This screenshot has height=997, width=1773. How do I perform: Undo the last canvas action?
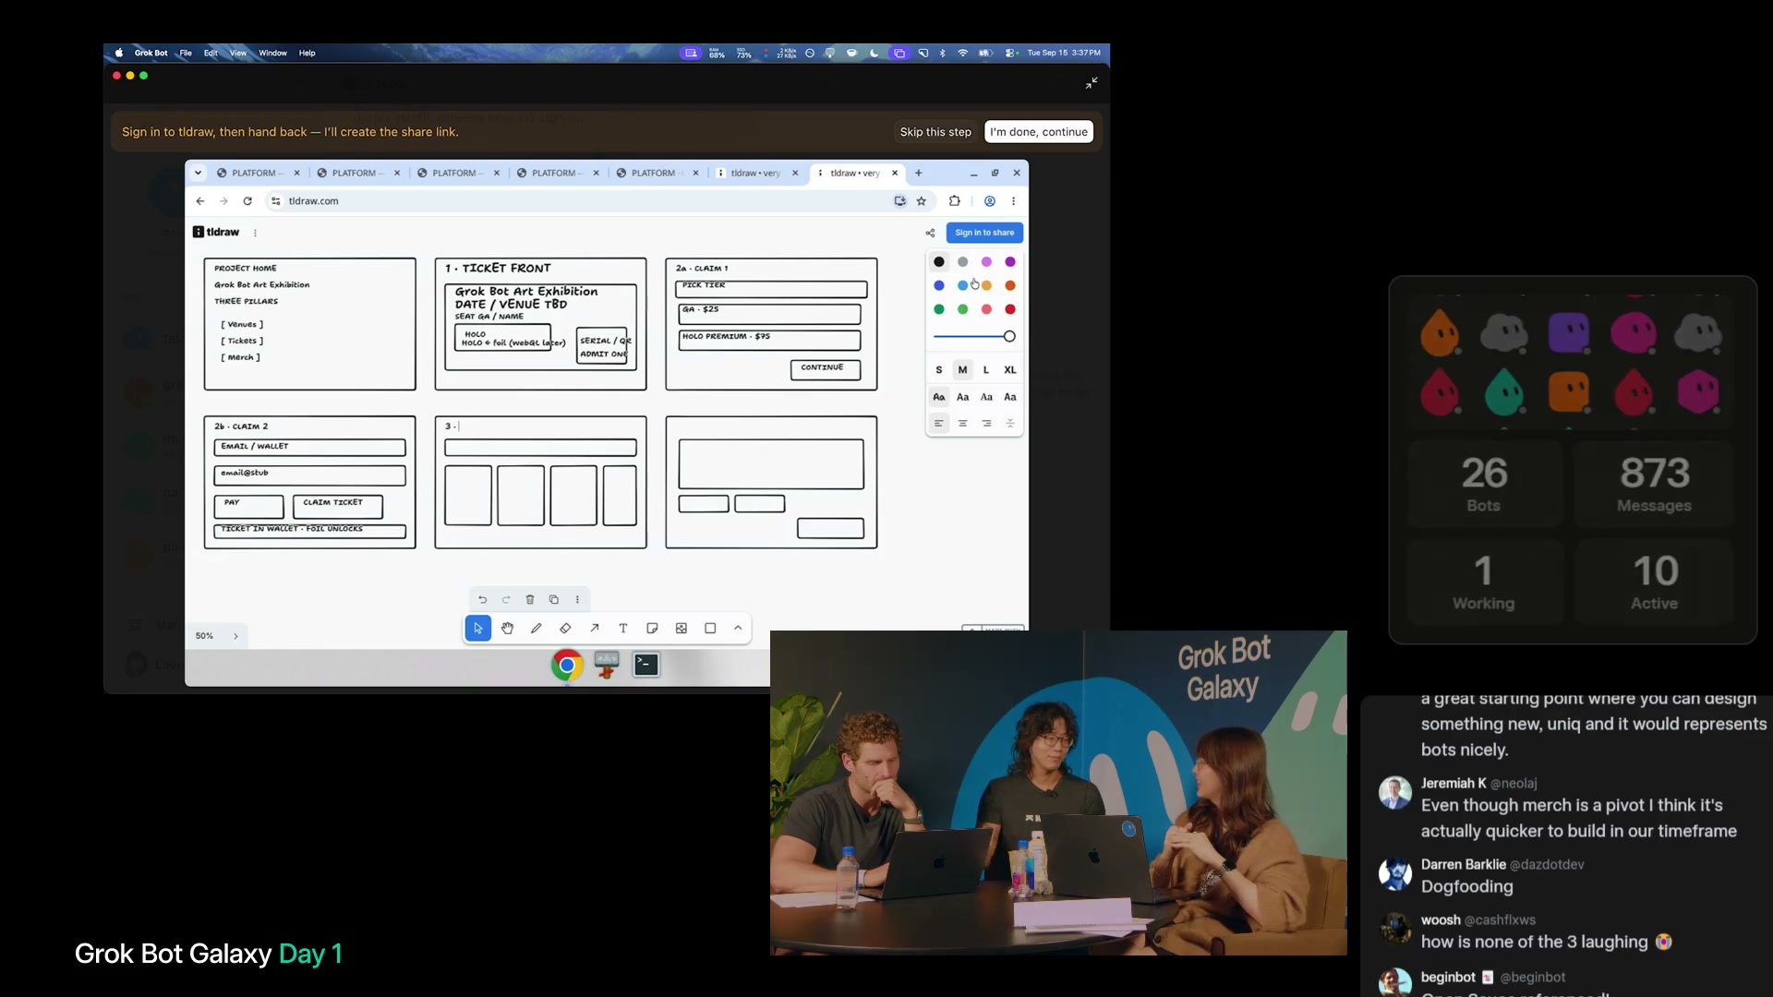click(482, 600)
